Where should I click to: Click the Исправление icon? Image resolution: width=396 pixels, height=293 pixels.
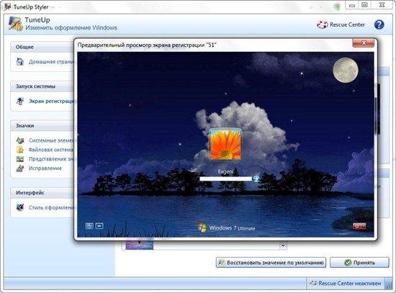coord(20,168)
